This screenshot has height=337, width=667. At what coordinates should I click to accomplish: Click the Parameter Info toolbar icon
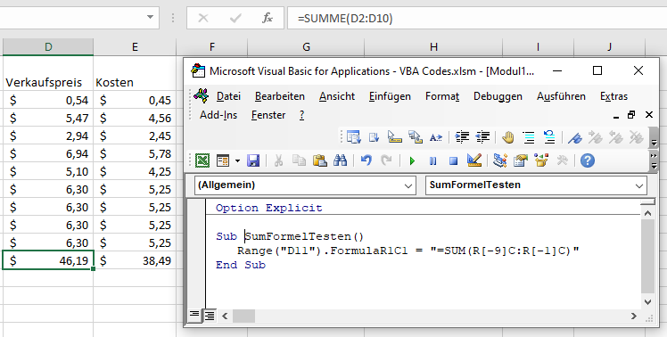pyautogui.click(x=416, y=137)
